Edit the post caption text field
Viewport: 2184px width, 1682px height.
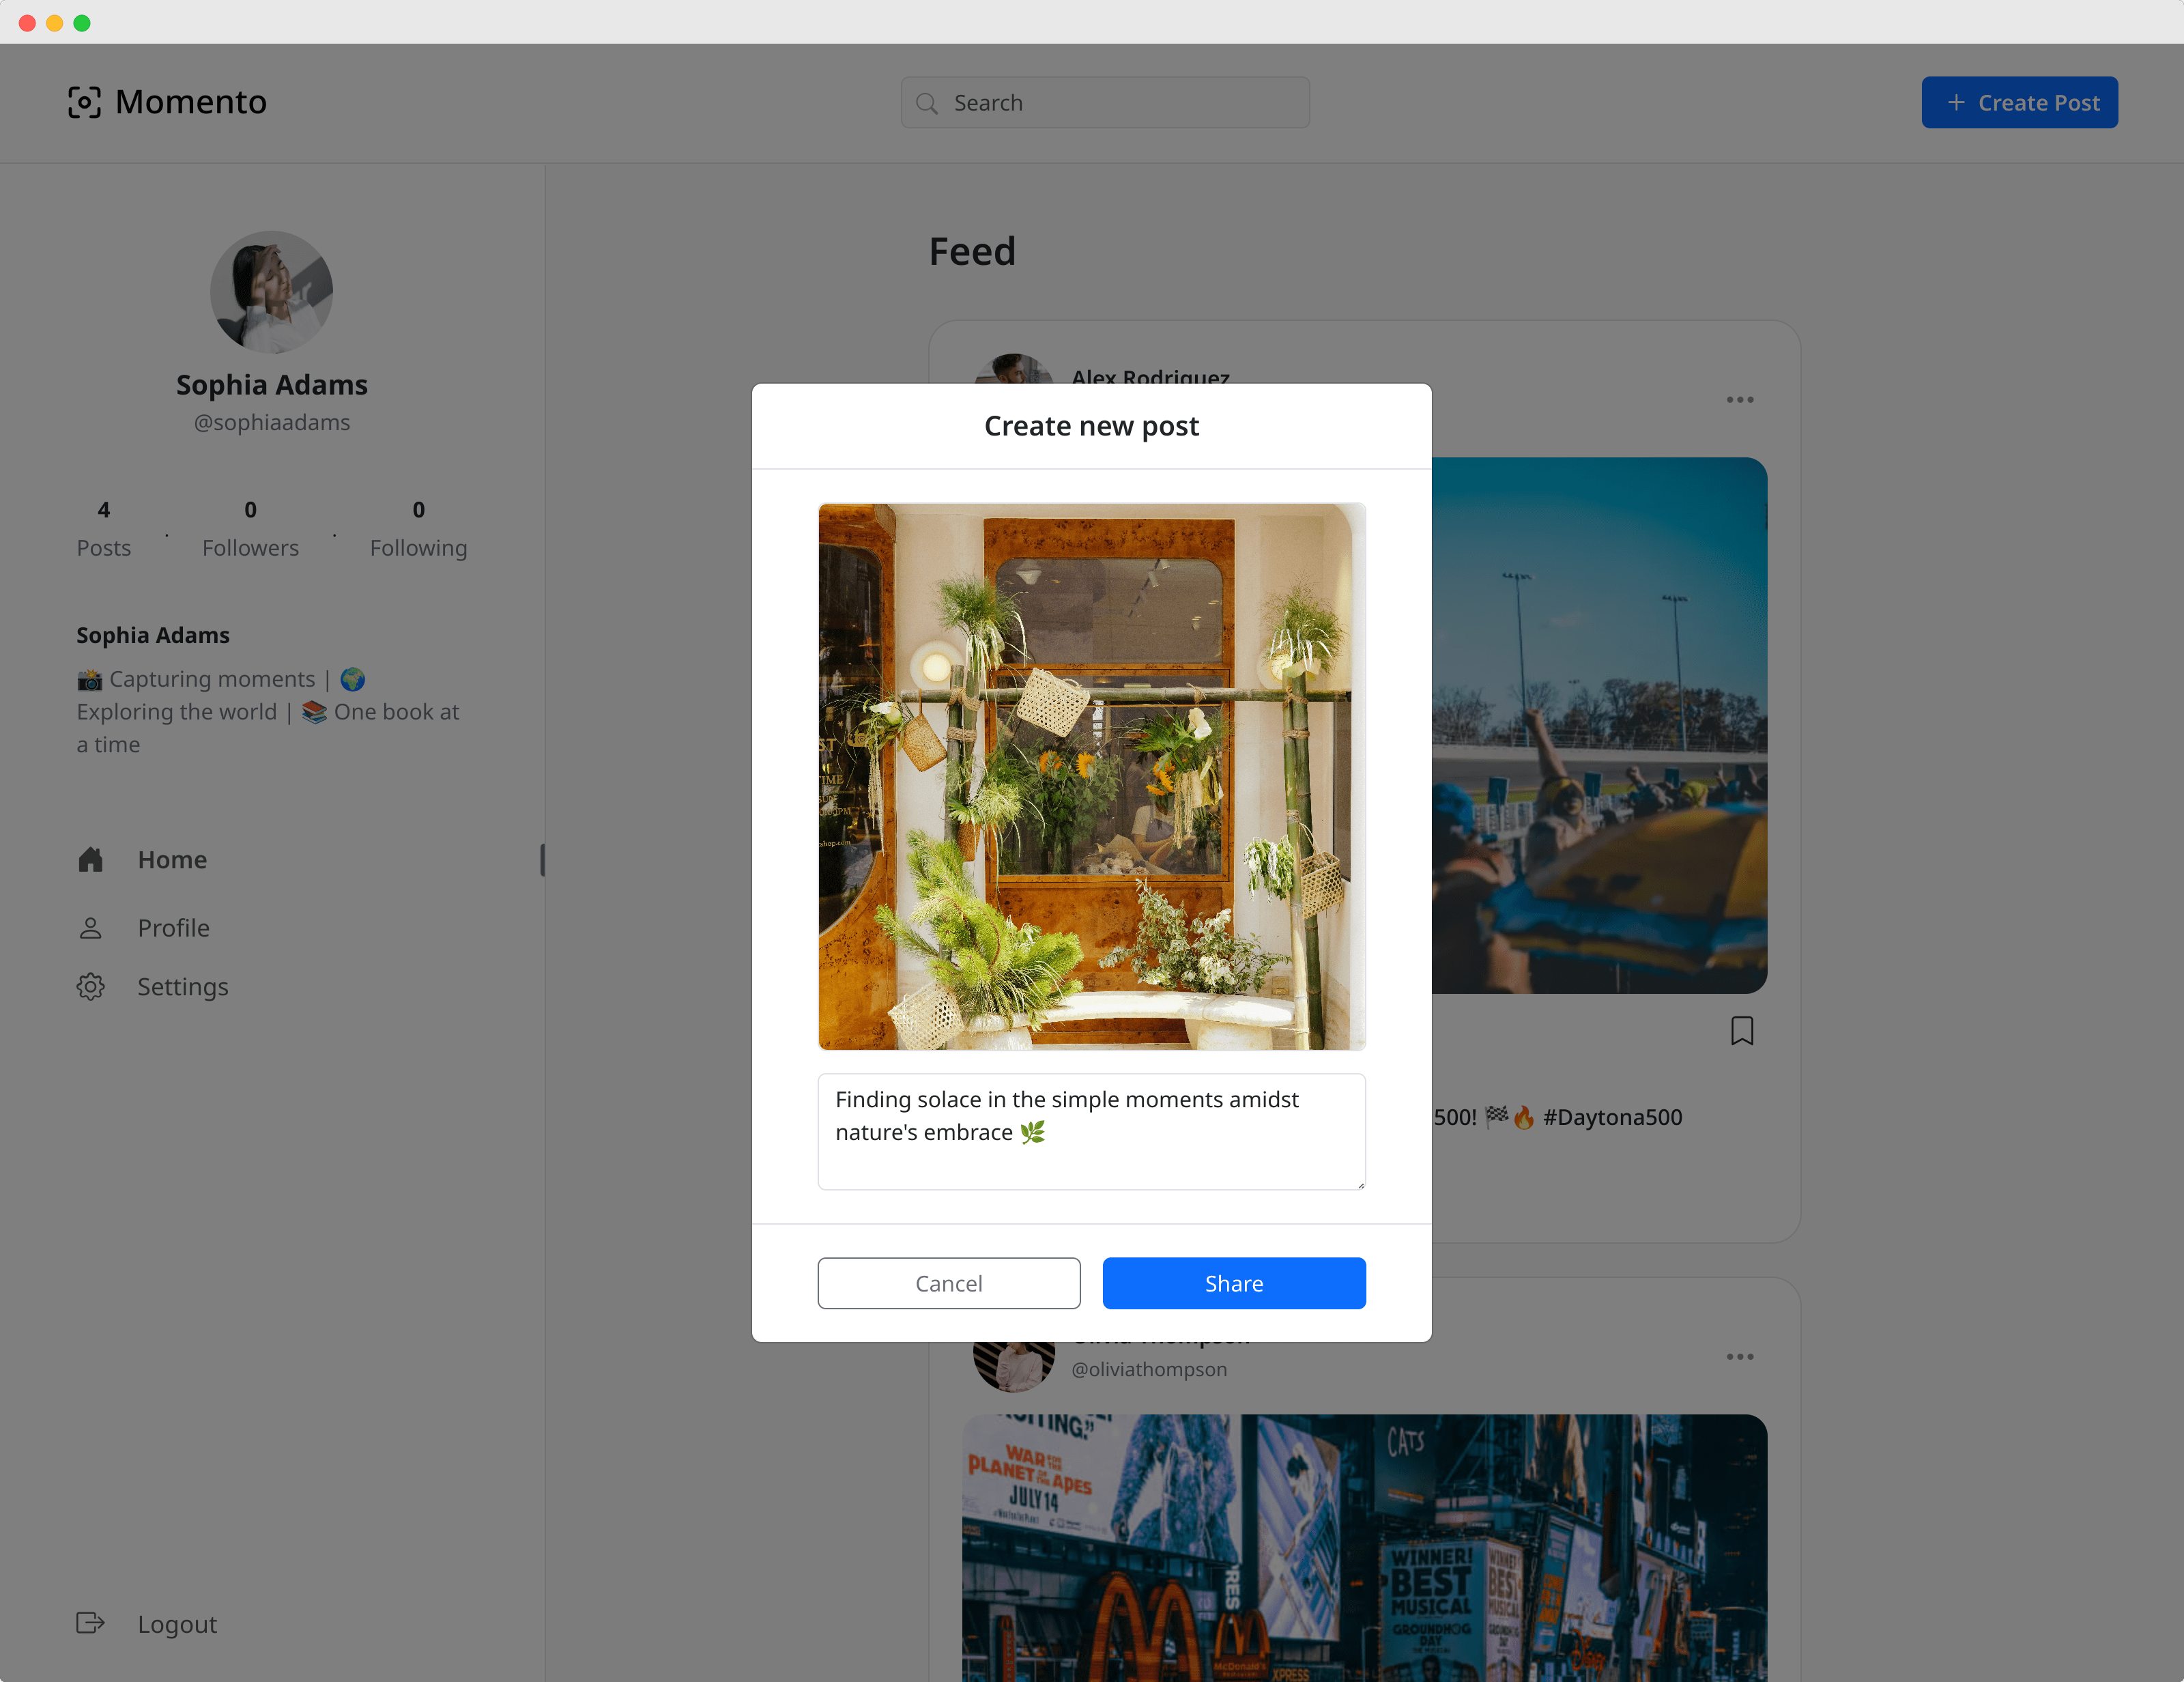[x=1091, y=1131]
